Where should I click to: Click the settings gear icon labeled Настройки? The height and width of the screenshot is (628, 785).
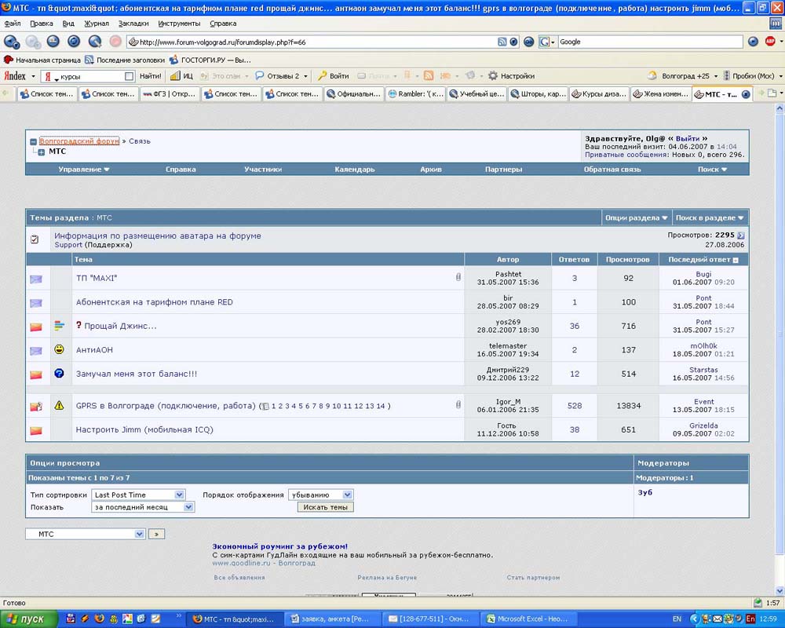(493, 76)
